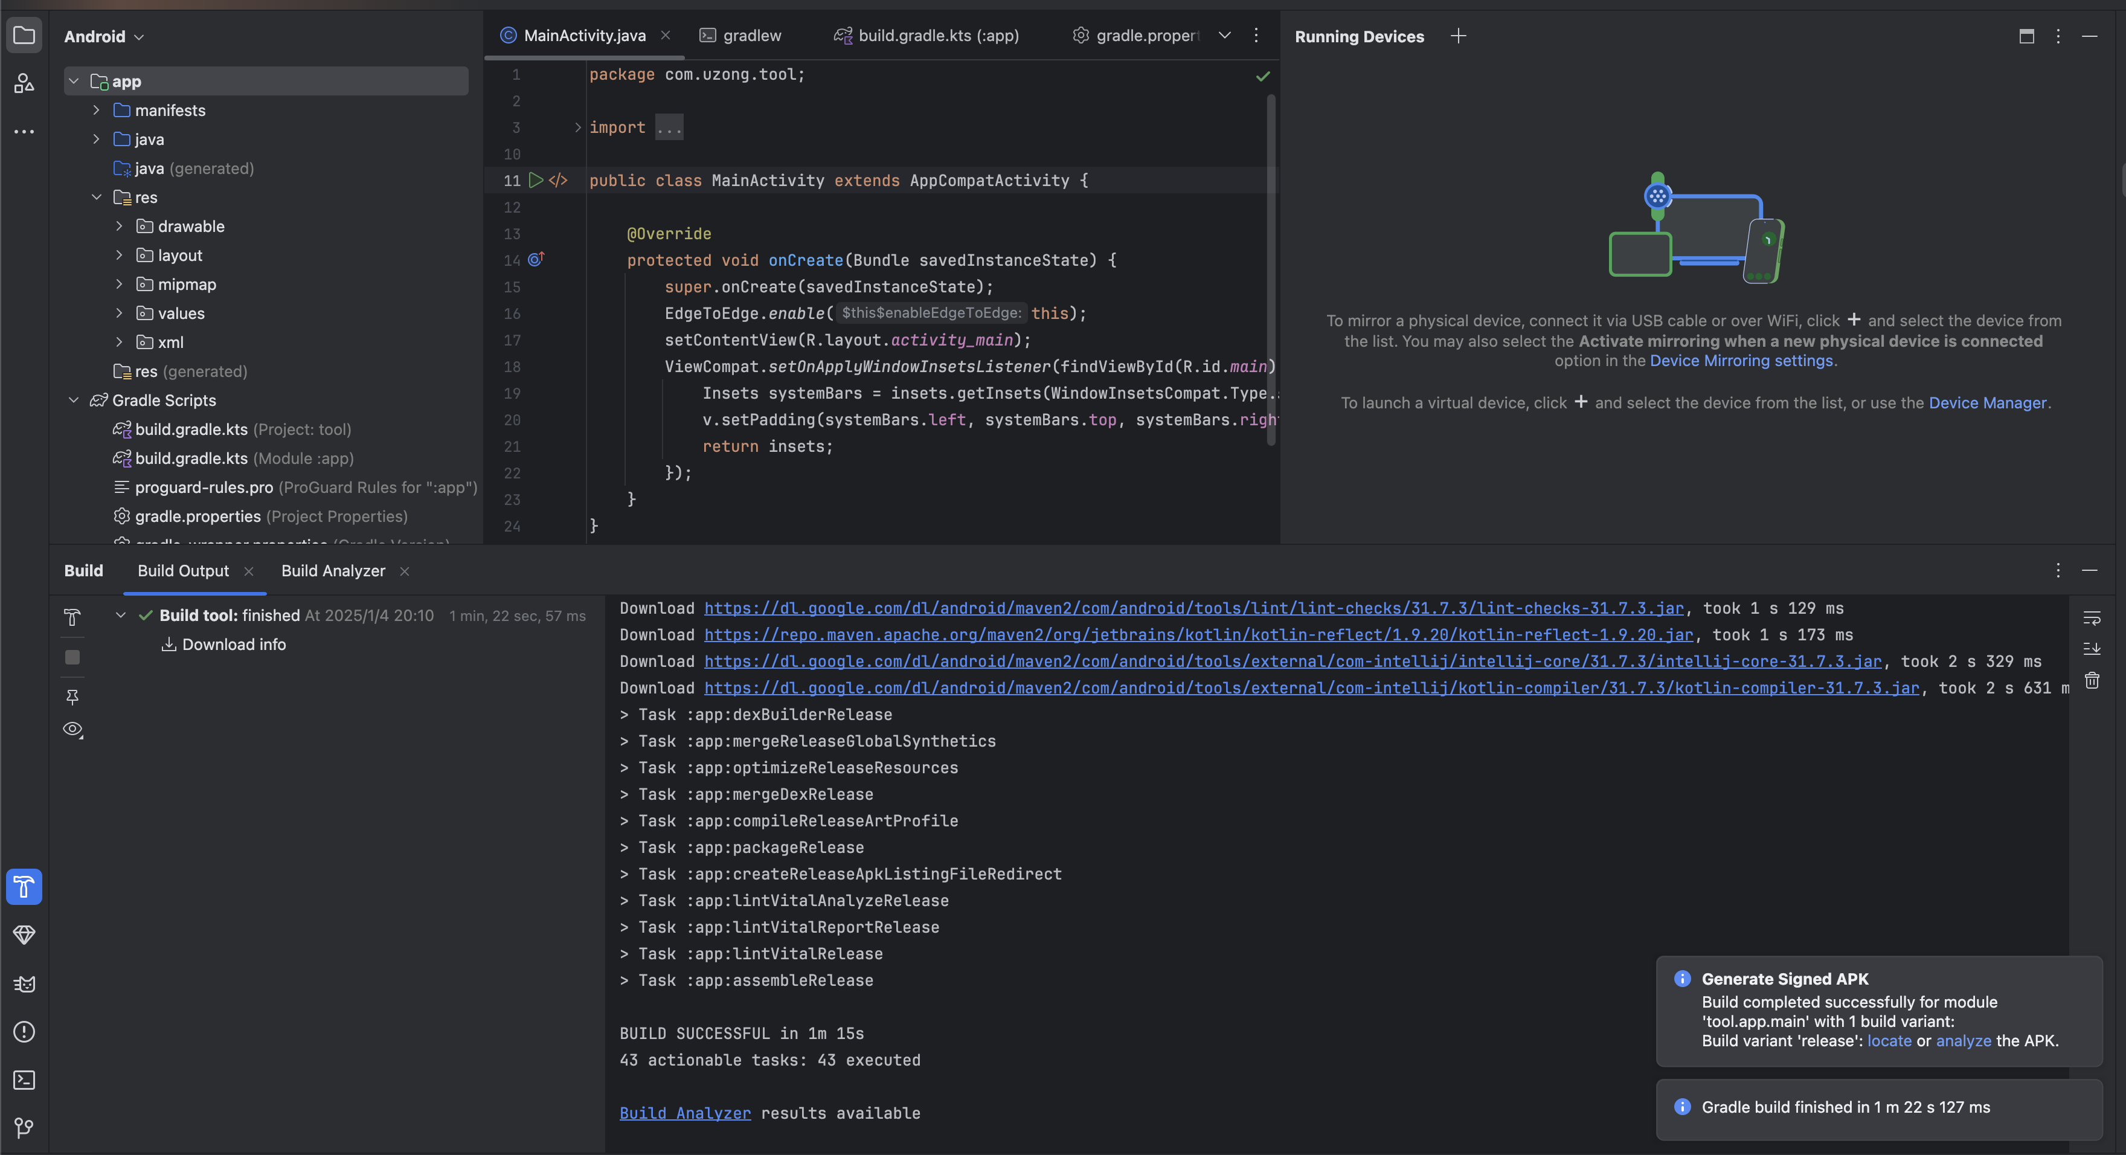
Task: Clear the build output with the trash icon
Action: tap(2092, 680)
